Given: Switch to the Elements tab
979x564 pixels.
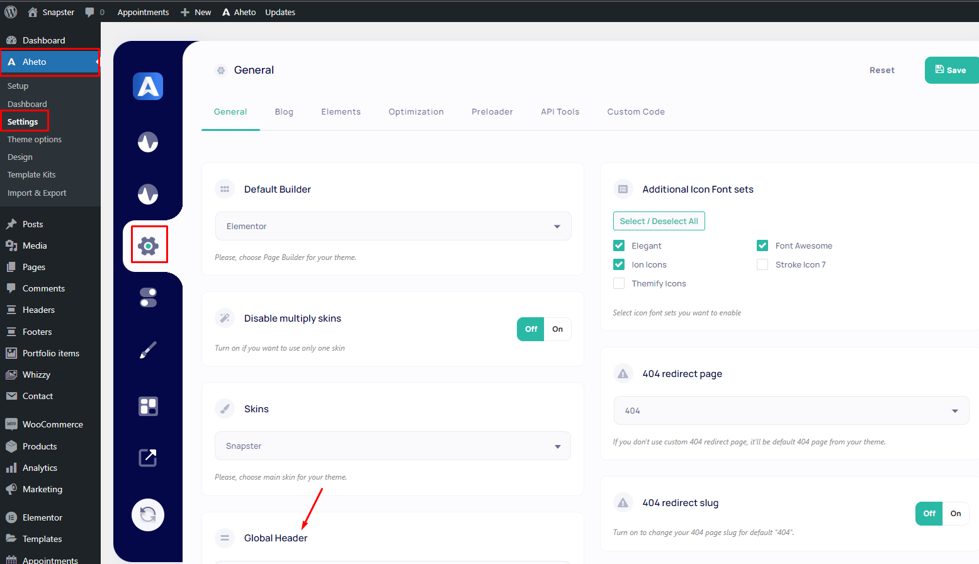Looking at the screenshot, I should point(341,112).
